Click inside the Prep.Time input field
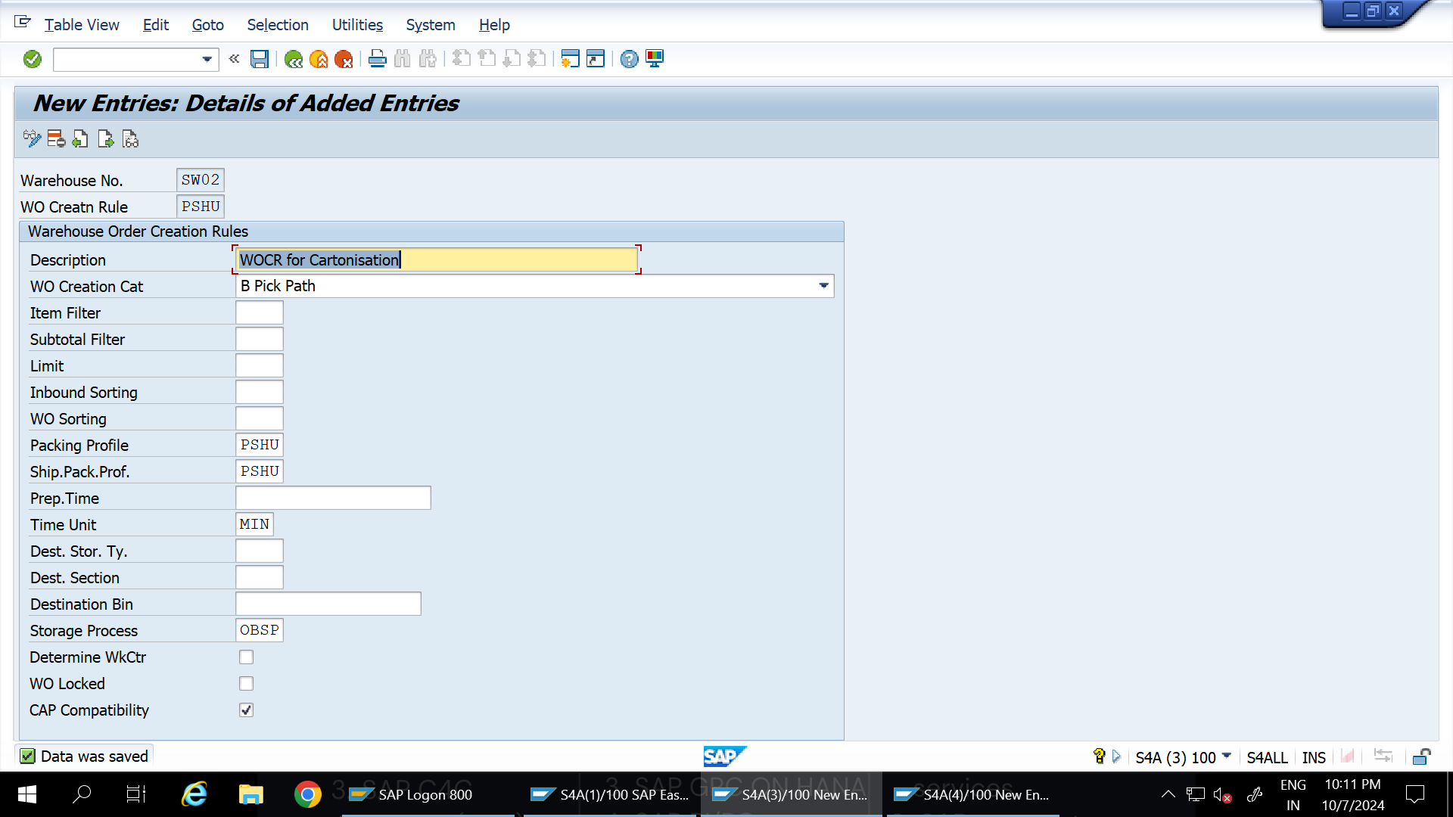1453x817 pixels. [x=333, y=498]
